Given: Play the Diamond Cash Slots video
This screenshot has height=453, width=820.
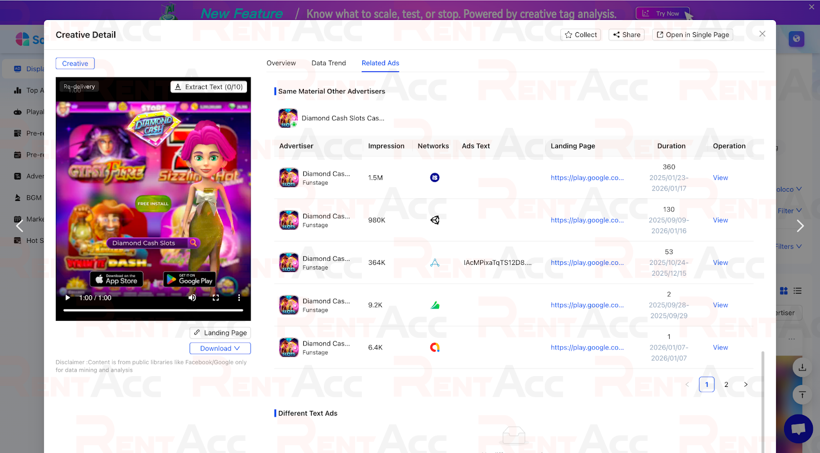Looking at the screenshot, I should (x=68, y=298).
